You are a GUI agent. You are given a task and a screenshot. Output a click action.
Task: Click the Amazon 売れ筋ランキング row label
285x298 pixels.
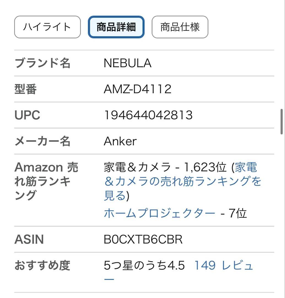[x=45, y=179]
